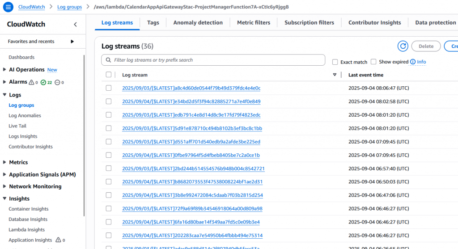Expand Favorites and recents arrow
458x249 pixels.
point(72,42)
